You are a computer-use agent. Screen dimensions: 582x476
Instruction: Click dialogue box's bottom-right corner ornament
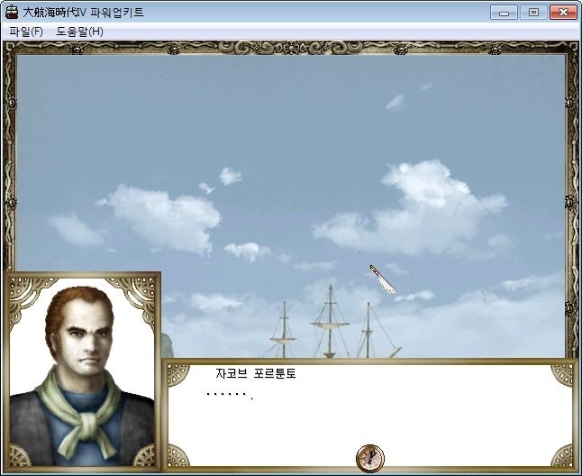[x=561, y=455]
